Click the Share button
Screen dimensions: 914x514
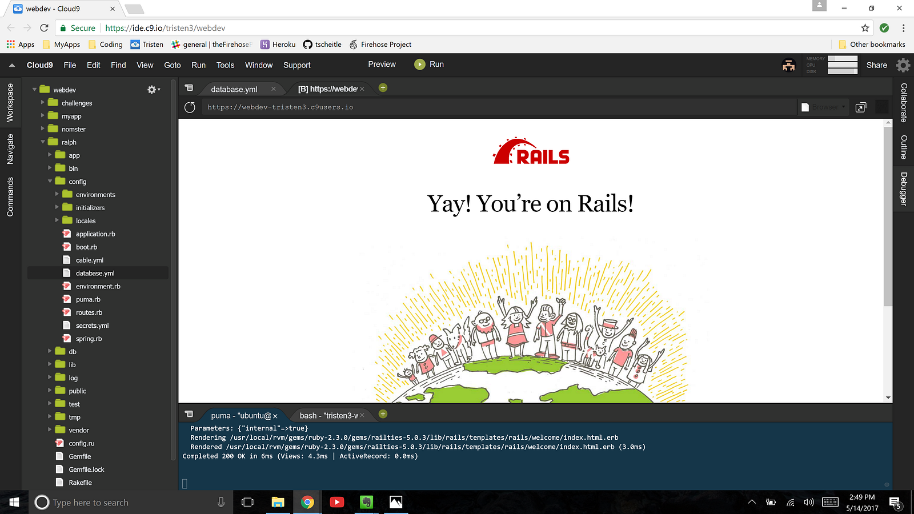tap(877, 65)
